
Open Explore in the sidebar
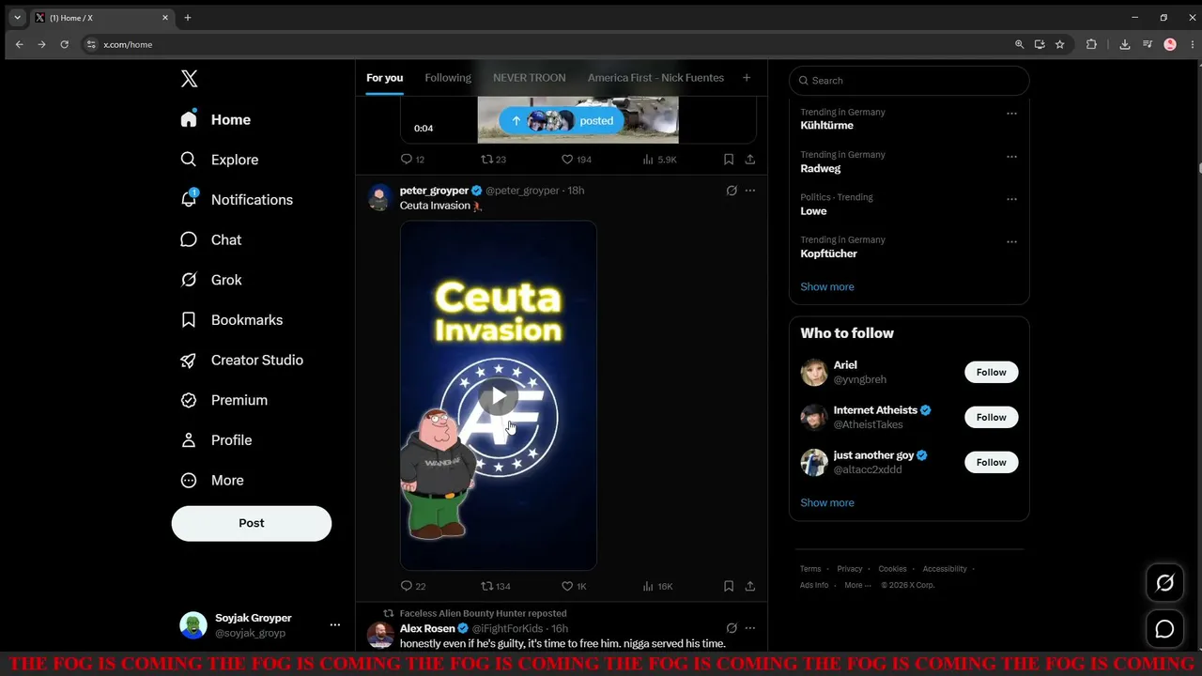[x=220, y=160]
